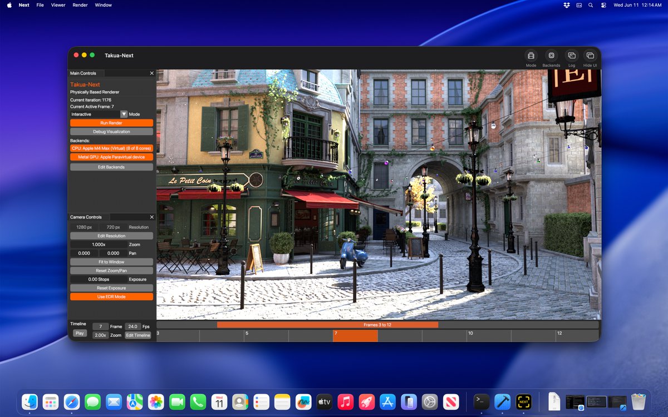Image resolution: width=668 pixels, height=417 pixels.
Task: Open Terminal from the Dock
Action: point(482,401)
